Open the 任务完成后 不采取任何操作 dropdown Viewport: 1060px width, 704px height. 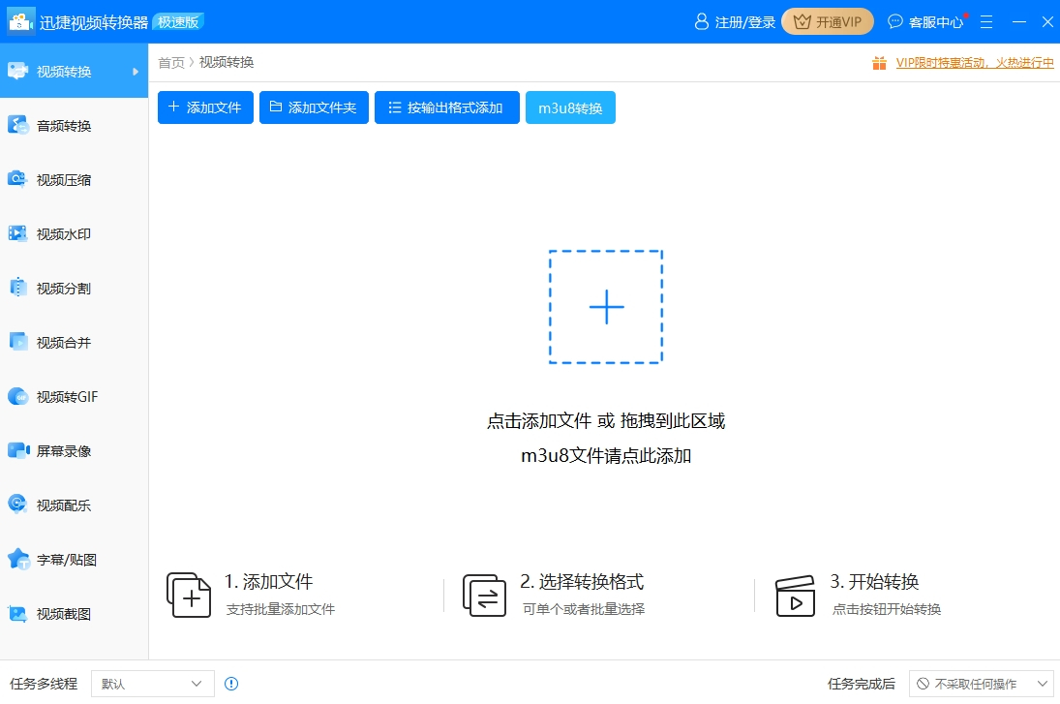[x=981, y=683]
